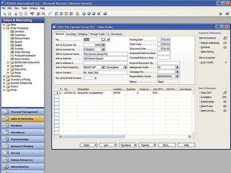Open the Manufacturing module
Image resolution: width=231 pixels, height=173 pixels.
pyautogui.click(x=23, y=139)
